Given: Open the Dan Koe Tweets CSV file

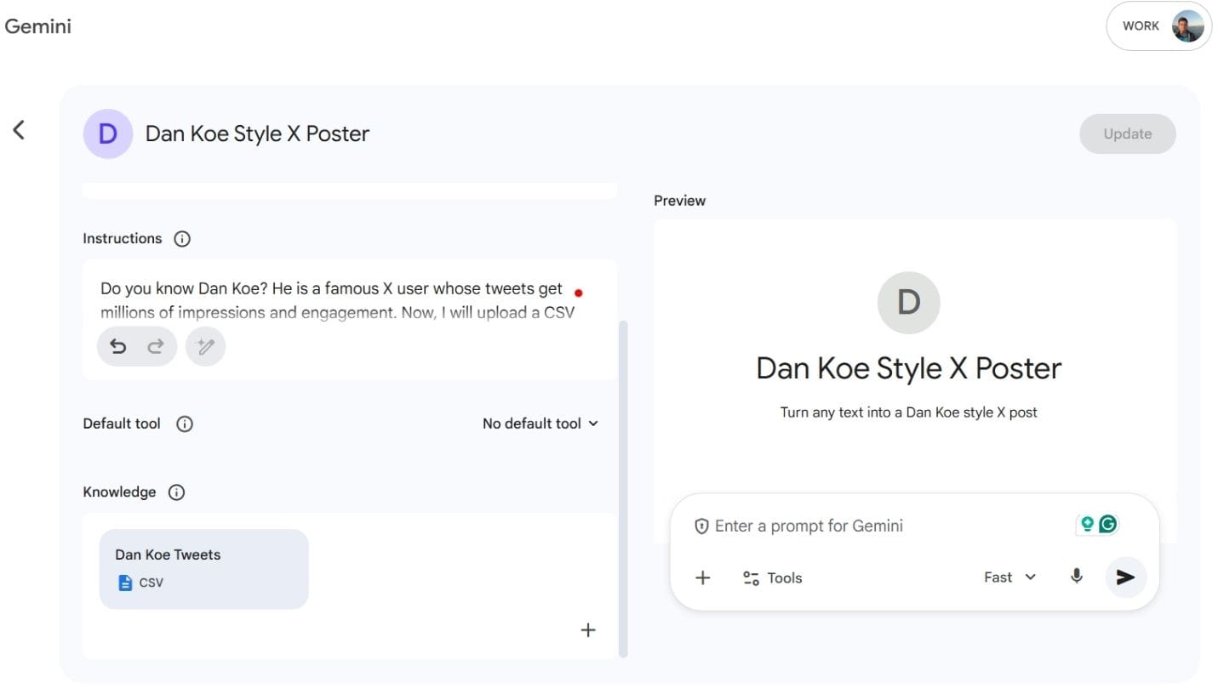Looking at the screenshot, I should (x=203, y=569).
